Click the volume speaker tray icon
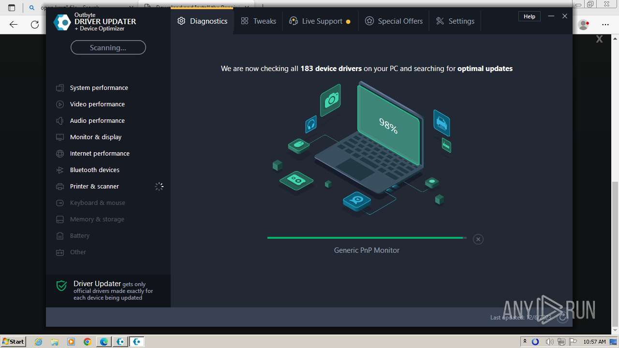Image resolution: width=619 pixels, height=348 pixels. [x=549, y=342]
